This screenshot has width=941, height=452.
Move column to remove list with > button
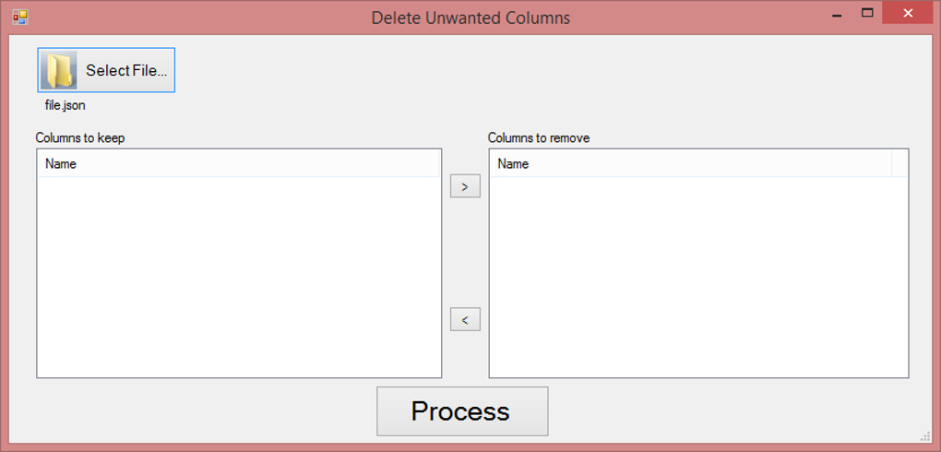click(465, 186)
